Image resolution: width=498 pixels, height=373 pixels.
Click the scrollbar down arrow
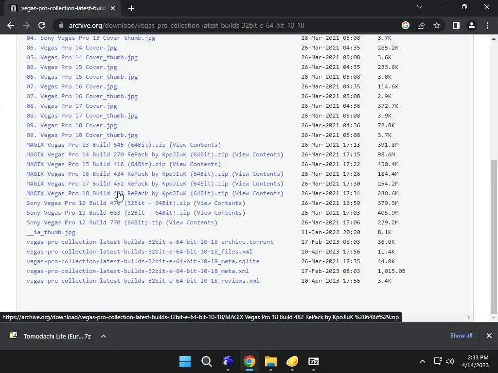493,318
